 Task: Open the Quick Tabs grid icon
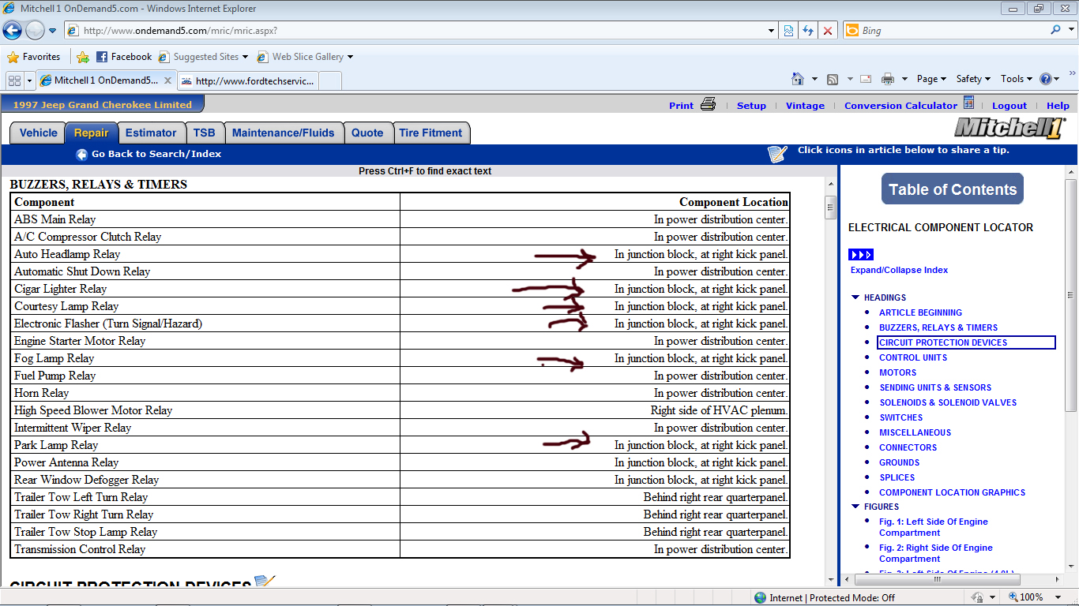[14, 80]
